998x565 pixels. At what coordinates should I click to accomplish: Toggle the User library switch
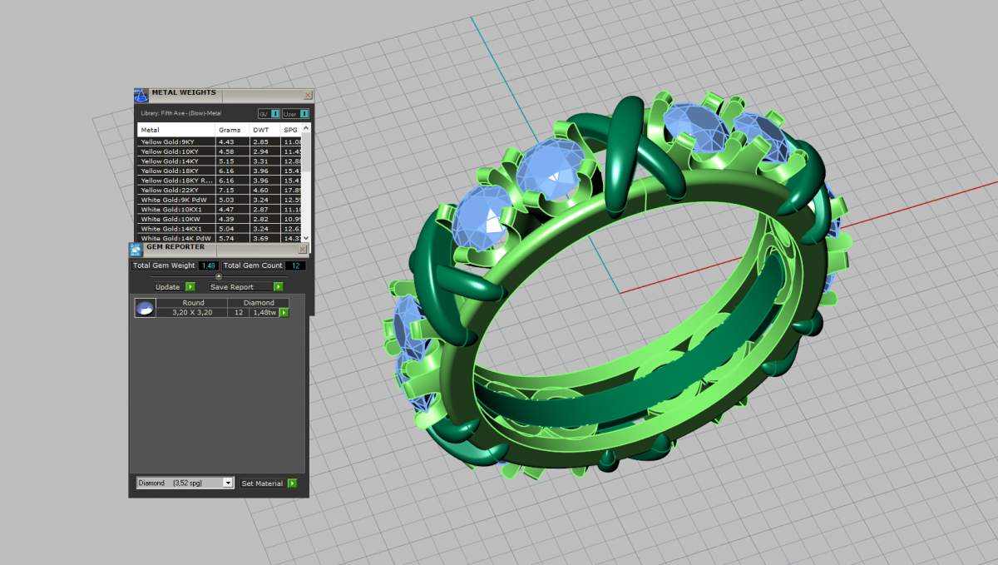[304, 114]
